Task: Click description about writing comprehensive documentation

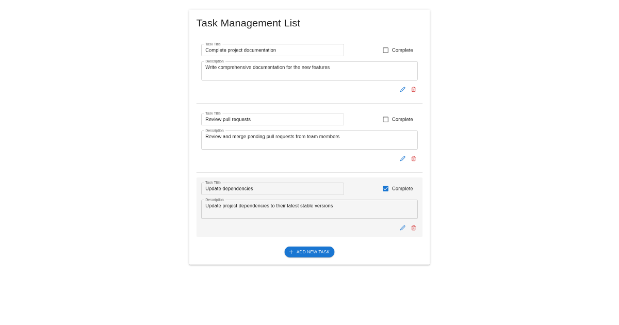Action: (309, 71)
